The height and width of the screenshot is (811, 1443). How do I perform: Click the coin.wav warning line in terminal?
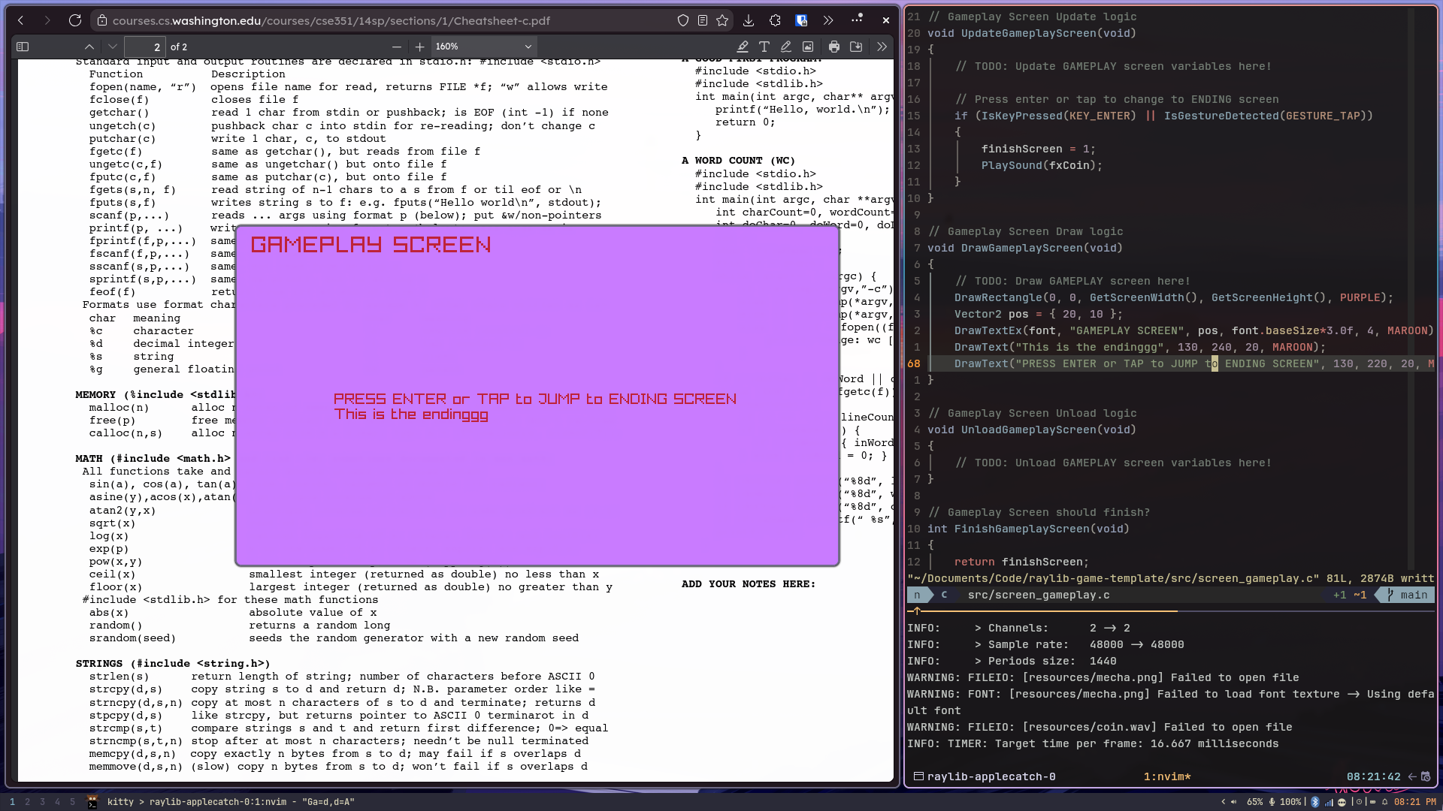(1100, 727)
